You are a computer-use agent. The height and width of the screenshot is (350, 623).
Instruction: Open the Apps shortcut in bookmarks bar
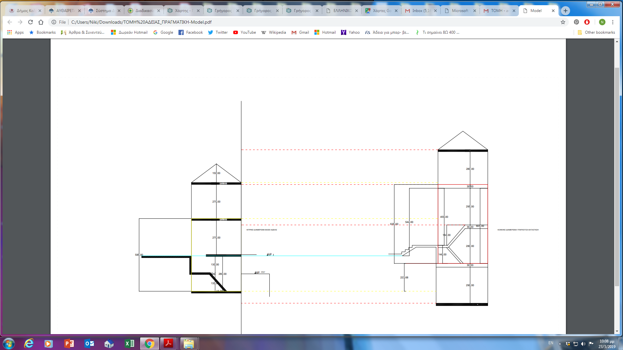pyautogui.click(x=16, y=32)
